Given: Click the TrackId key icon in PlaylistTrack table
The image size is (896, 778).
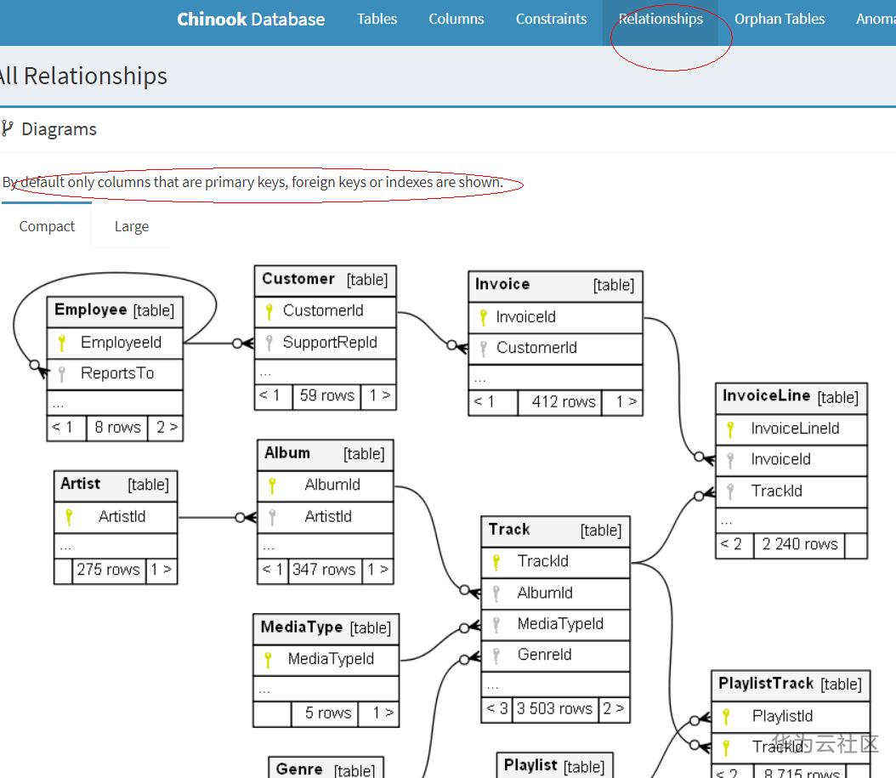Looking at the screenshot, I should click(726, 747).
